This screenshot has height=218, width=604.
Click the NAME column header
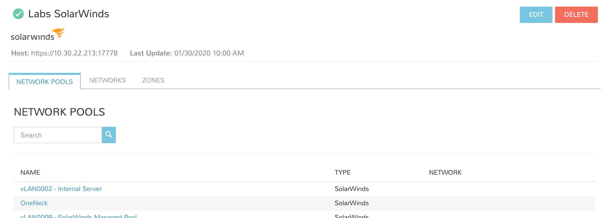click(30, 172)
